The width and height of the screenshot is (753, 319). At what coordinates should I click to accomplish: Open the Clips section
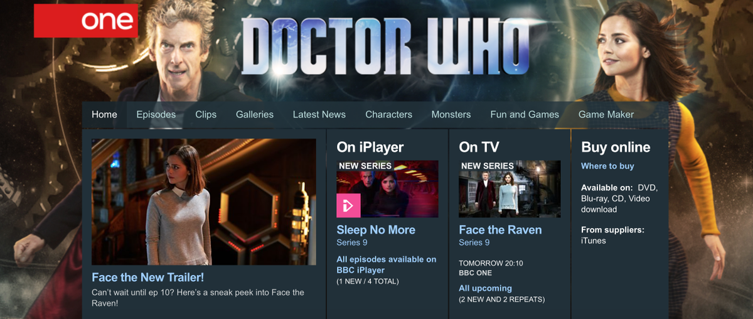[x=206, y=114]
